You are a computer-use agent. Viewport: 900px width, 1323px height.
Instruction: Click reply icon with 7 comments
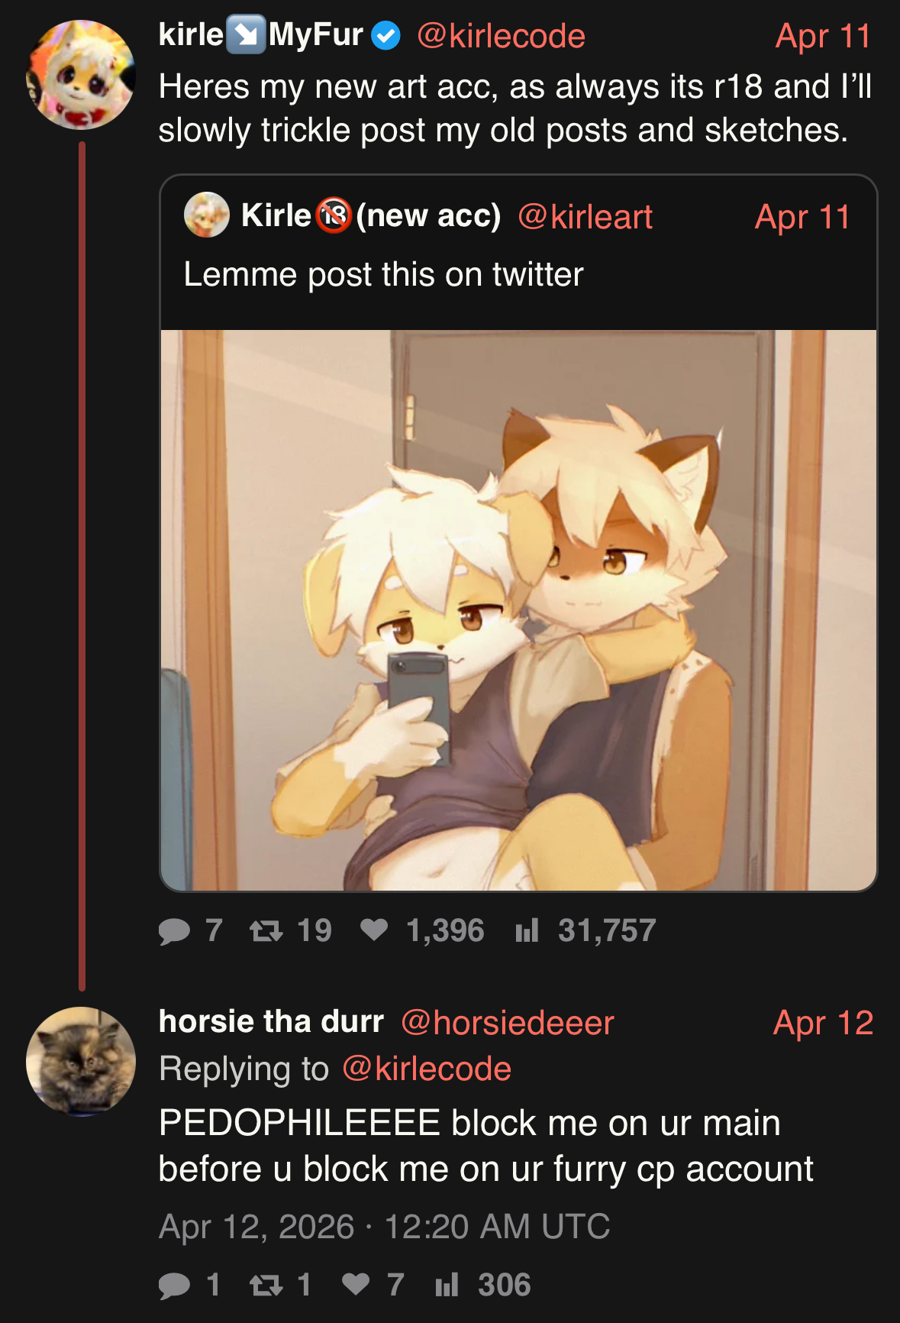(x=175, y=931)
